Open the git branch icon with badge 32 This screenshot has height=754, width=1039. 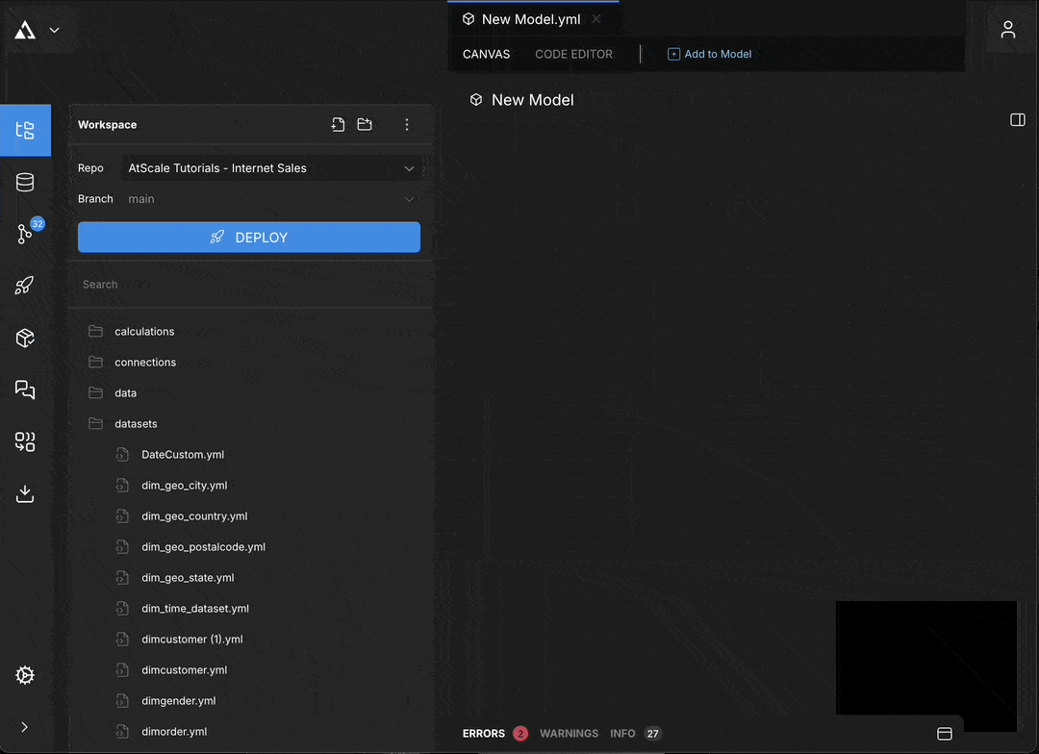click(25, 234)
